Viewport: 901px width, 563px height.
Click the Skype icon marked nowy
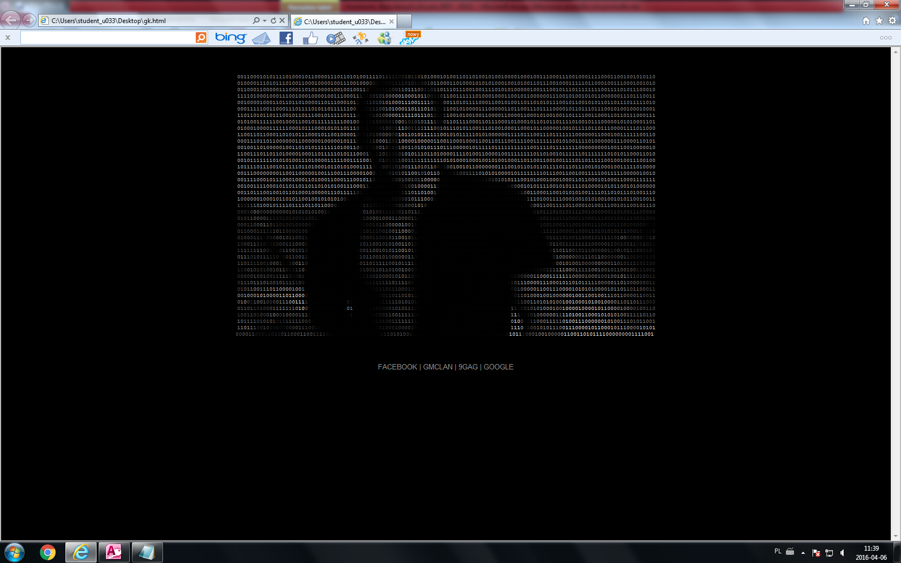coord(410,38)
